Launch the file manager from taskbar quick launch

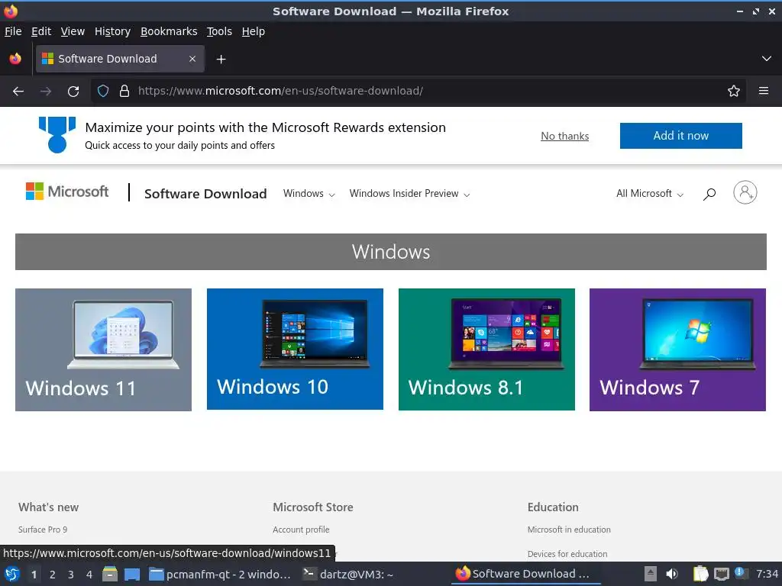coord(110,575)
